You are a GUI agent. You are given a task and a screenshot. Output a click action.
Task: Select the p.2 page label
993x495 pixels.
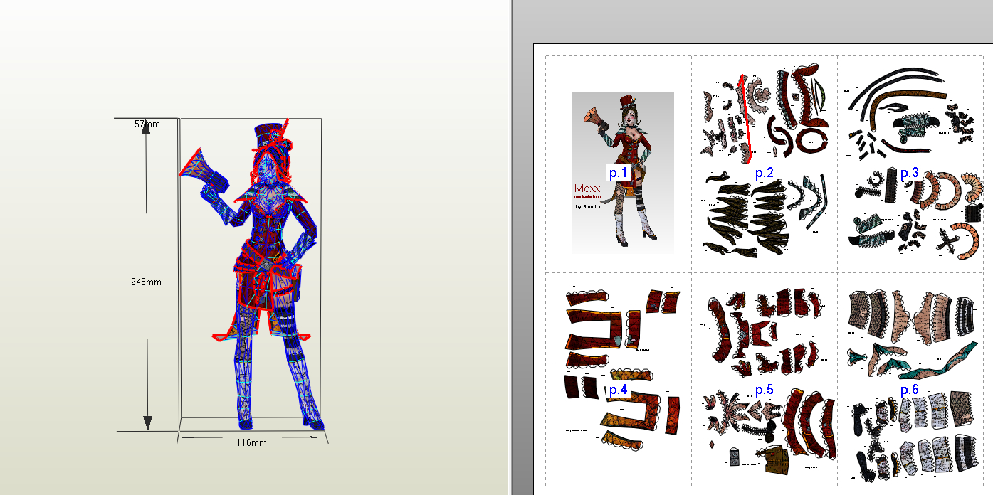[x=765, y=173]
